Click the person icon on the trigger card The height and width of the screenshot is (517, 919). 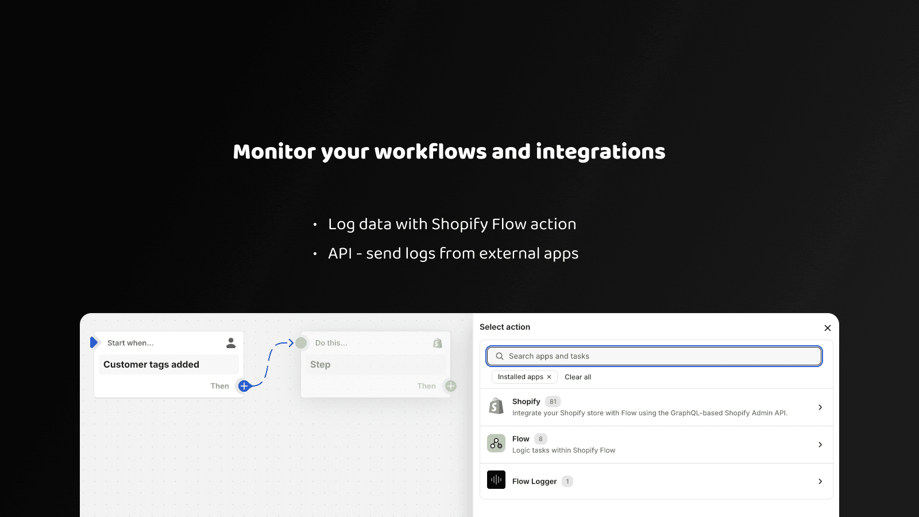[x=231, y=343]
